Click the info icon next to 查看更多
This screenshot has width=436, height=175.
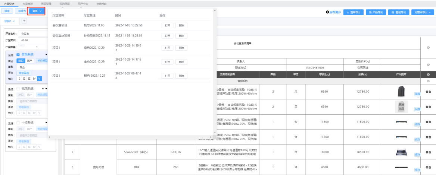(x=327, y=12)
